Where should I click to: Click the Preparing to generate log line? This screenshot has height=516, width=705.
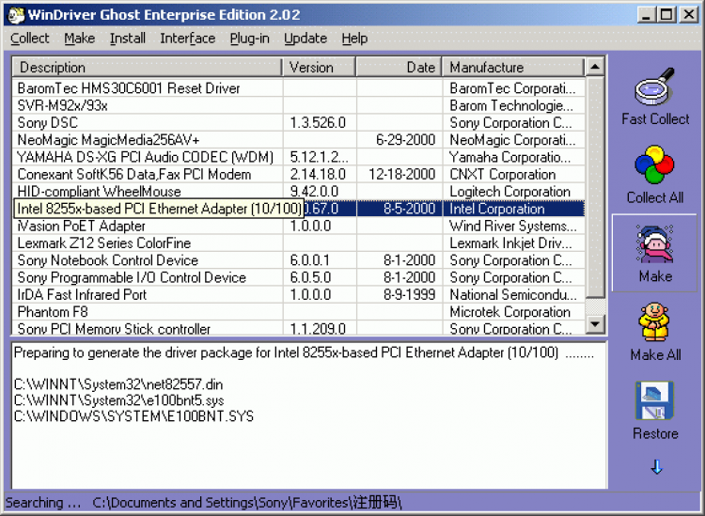coord(304,352)
